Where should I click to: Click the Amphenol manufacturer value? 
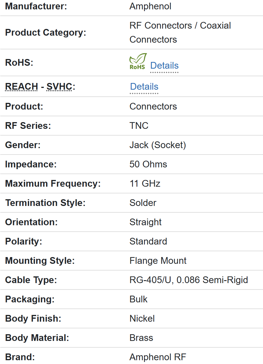tap(150, 6)
